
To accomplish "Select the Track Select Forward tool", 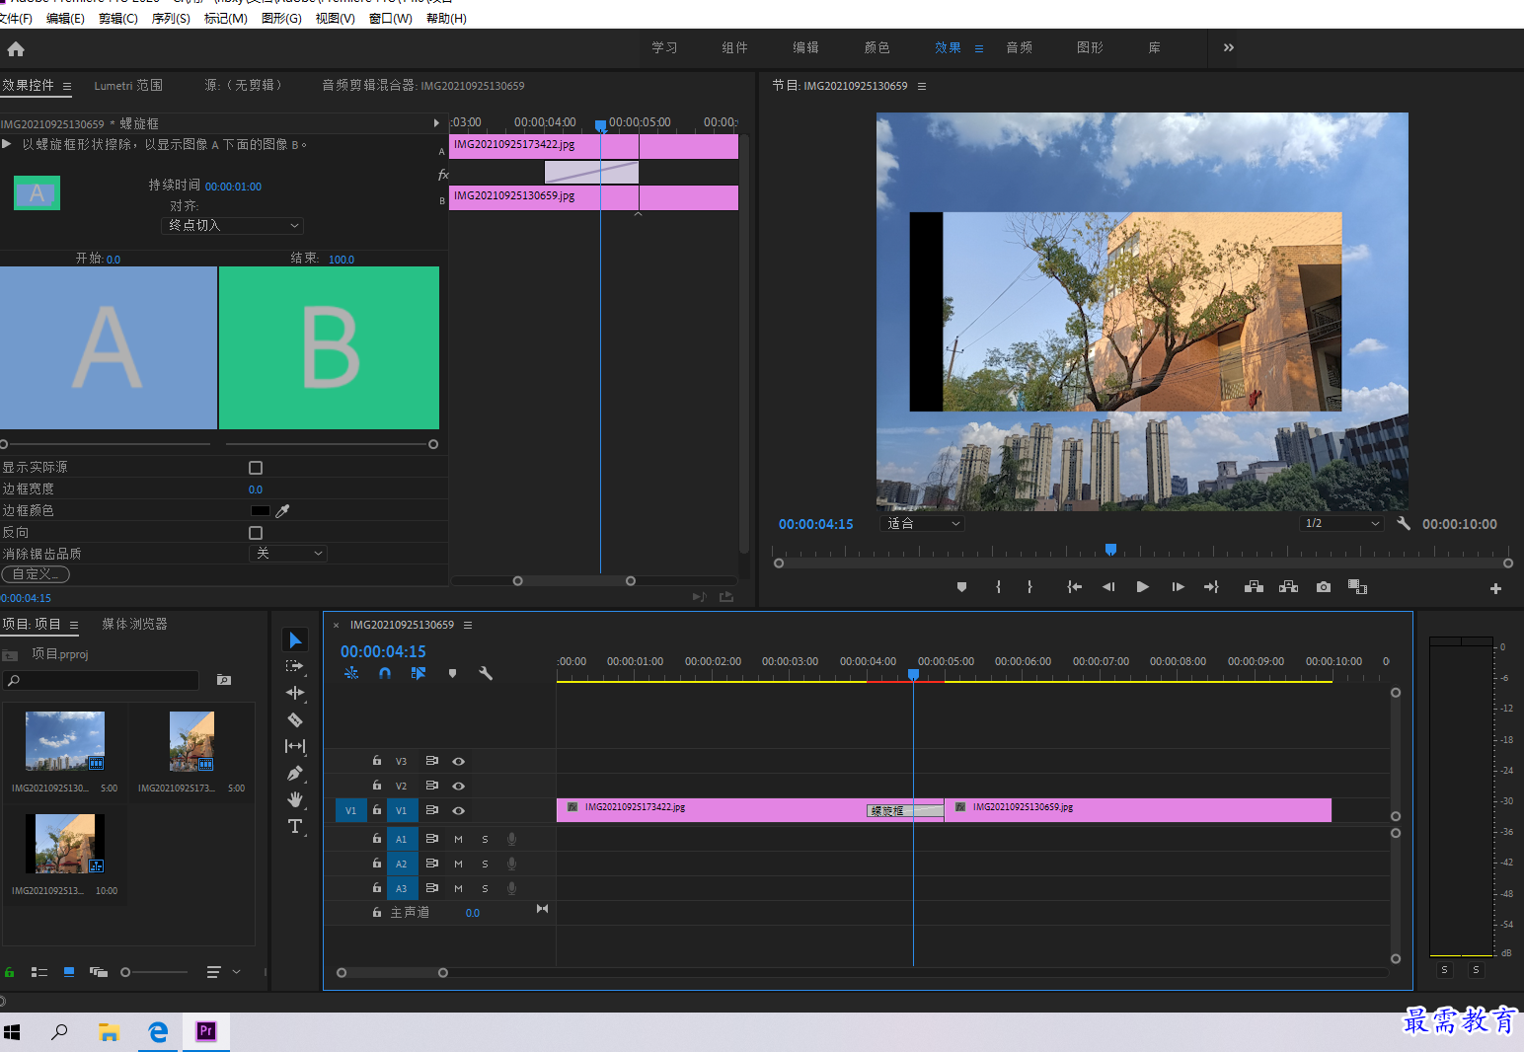I will tap(295, 666).
